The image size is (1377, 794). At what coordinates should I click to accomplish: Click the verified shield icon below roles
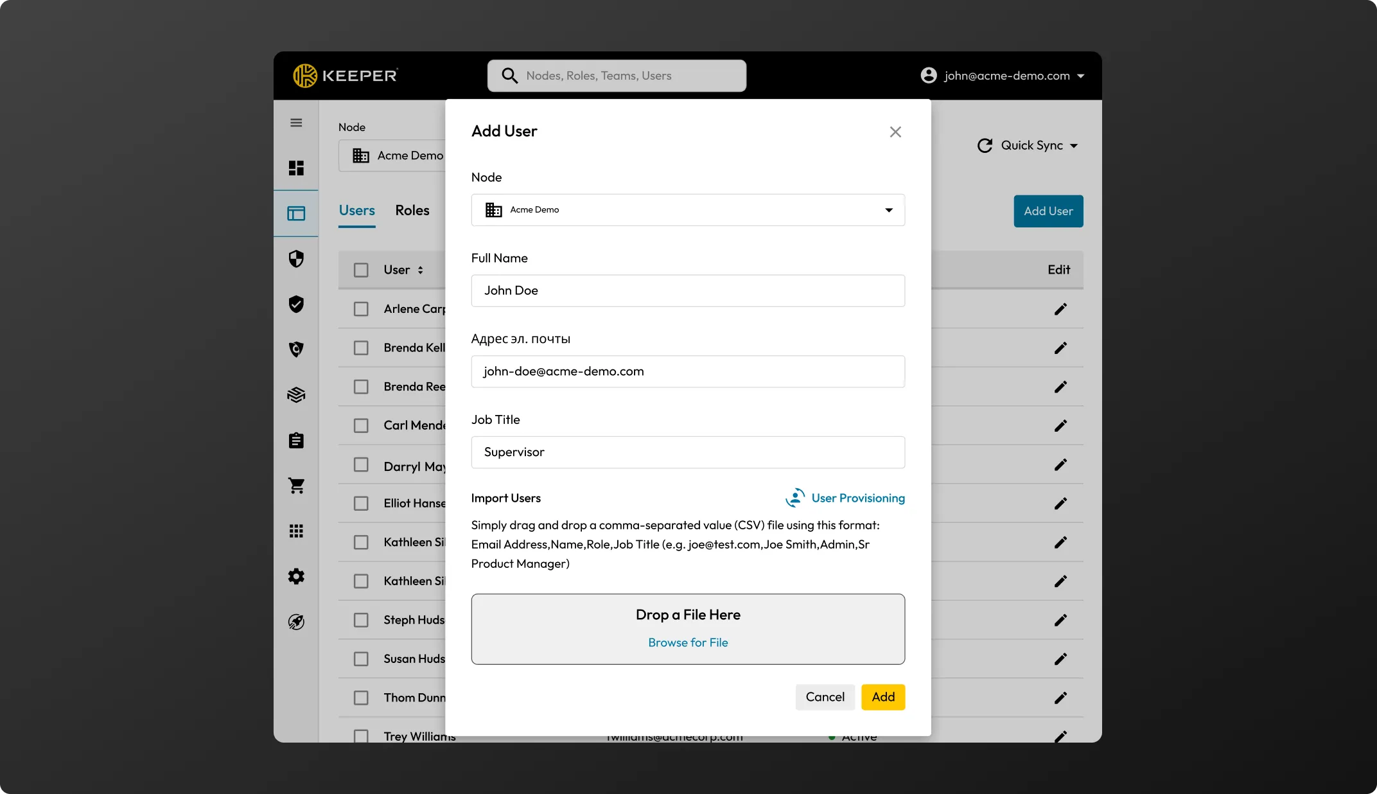coord(296,304)
